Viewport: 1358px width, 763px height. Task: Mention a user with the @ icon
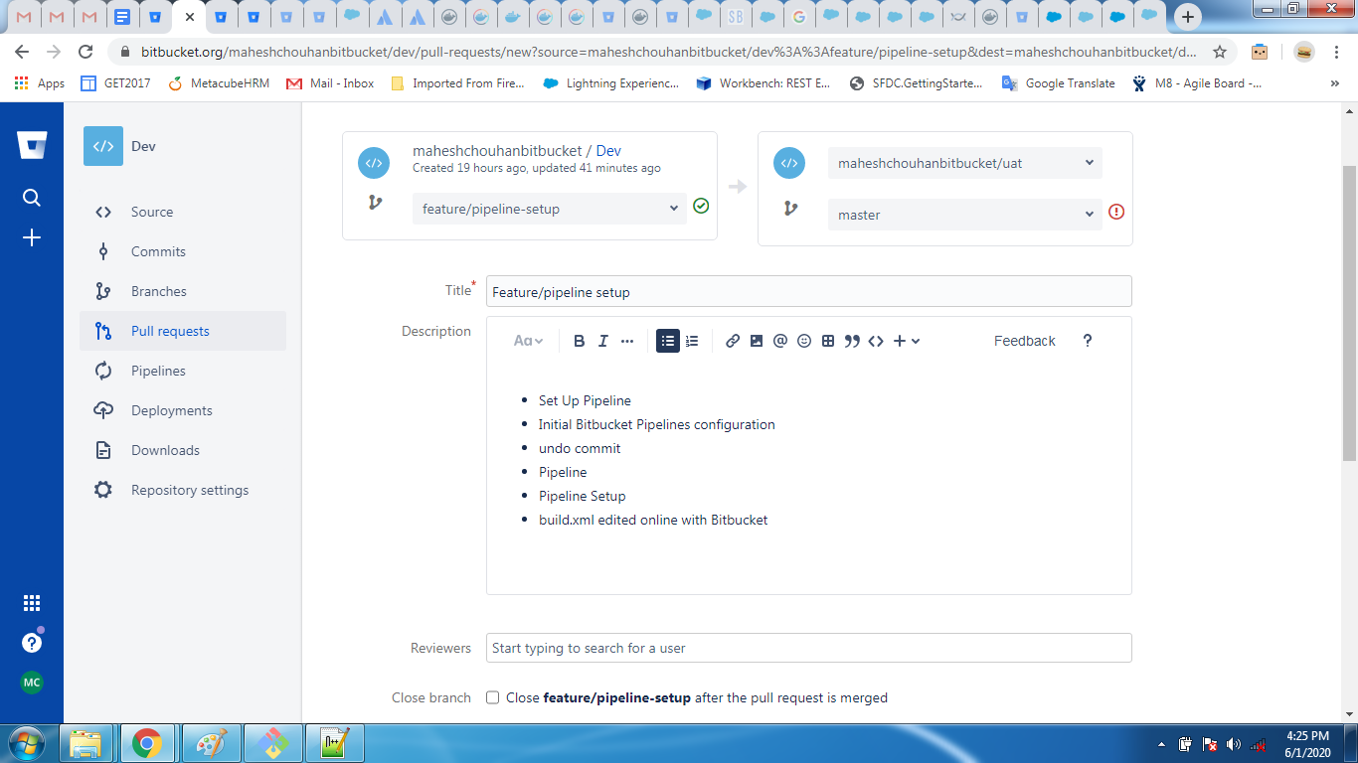coord(780,340)
